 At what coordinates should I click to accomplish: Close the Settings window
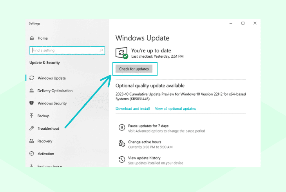coord(255,23)
